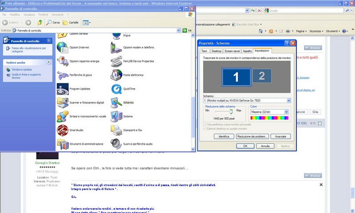
Task: Open Posta elettronica icon
Action: (x=117, y=75)
